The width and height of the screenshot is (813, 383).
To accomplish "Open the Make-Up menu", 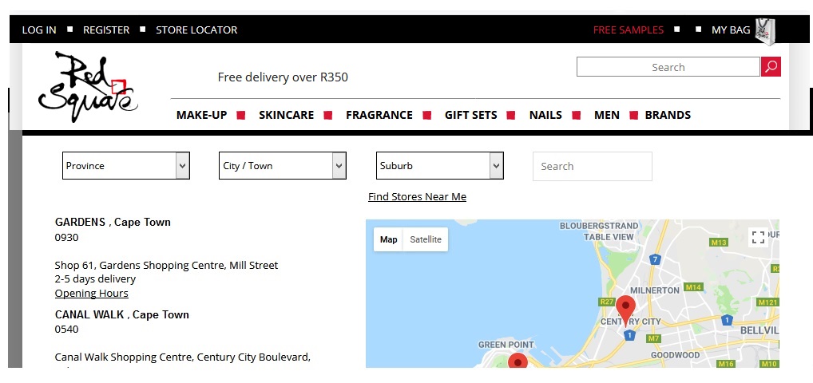I will 201,115.
